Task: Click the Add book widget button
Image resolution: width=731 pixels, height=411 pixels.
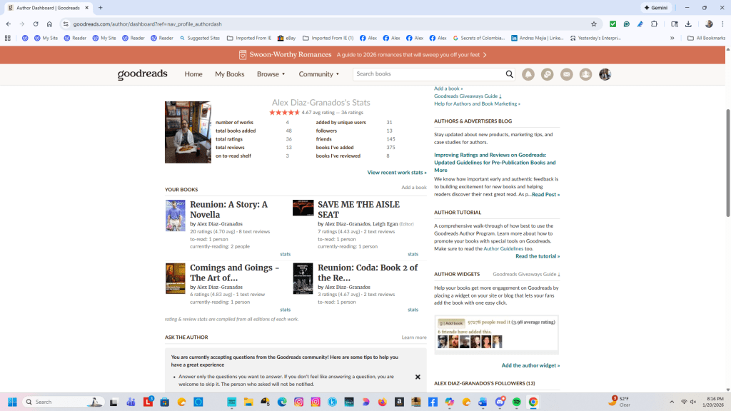Action: [451, 323]
